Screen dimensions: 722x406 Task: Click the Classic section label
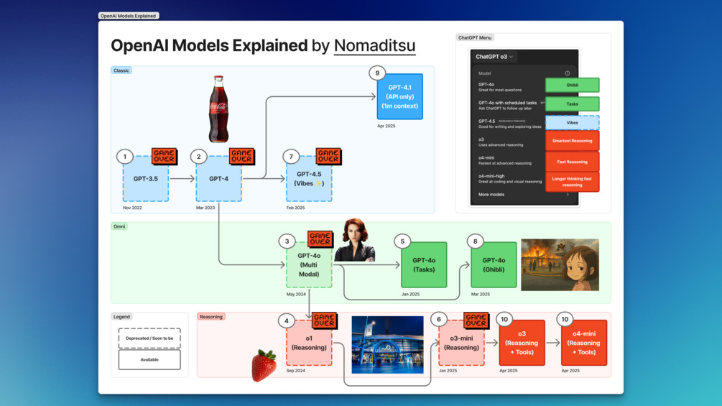pos(121,70)
